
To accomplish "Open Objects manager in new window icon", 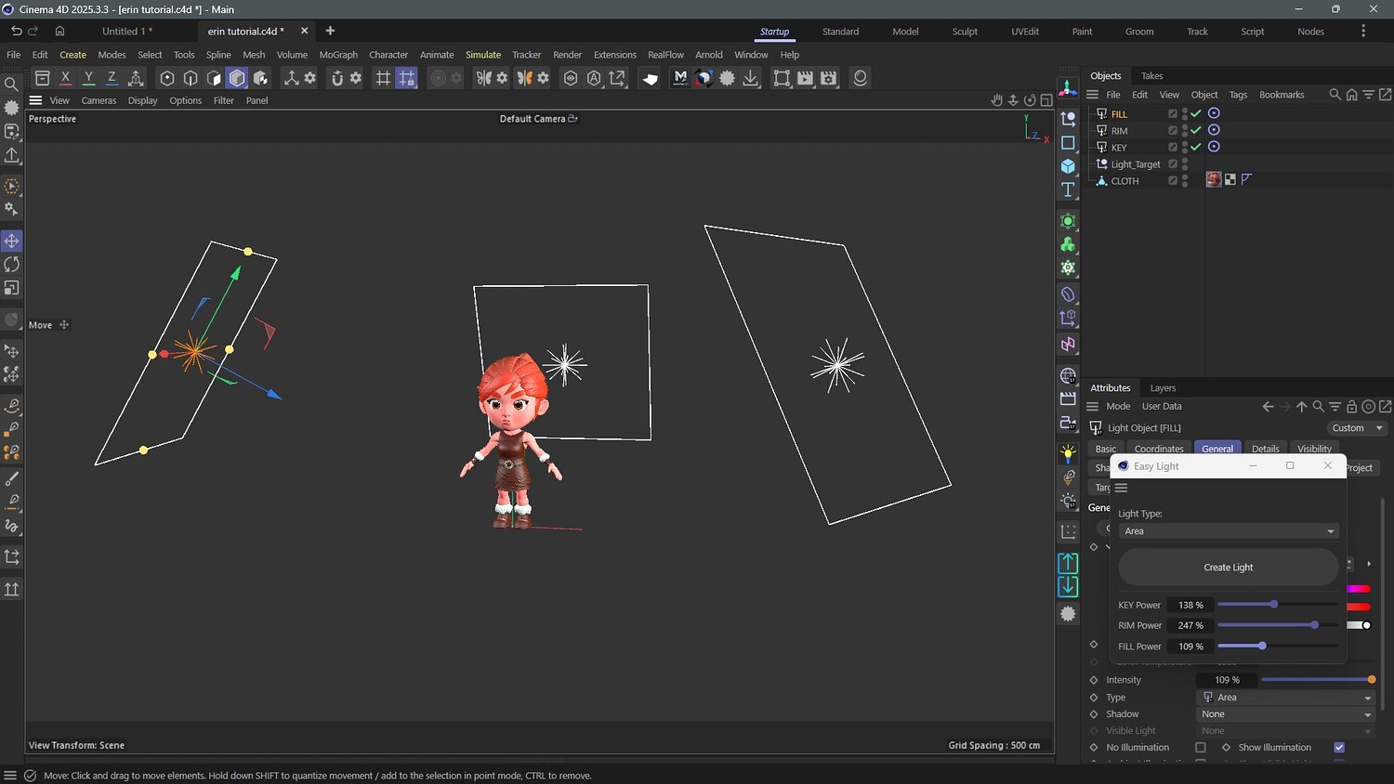I will pos(1386,95).
